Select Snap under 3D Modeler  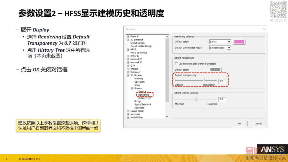(x=137, y=85)
